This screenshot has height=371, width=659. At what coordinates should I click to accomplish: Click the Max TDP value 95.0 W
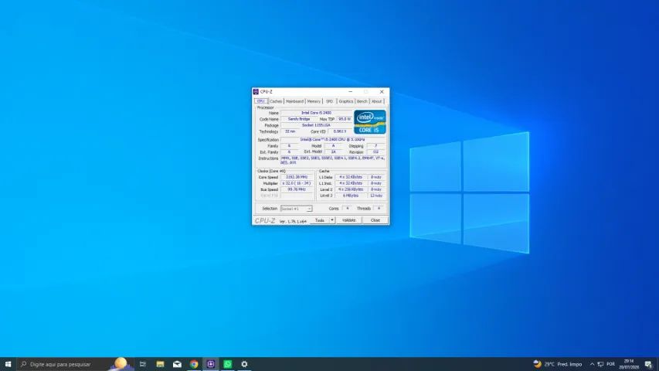(345, 119)
